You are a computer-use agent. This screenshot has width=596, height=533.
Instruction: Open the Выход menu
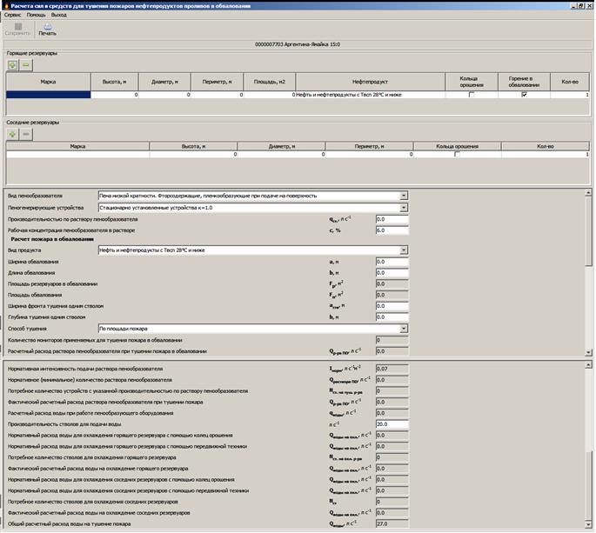[x=59, y=15]
